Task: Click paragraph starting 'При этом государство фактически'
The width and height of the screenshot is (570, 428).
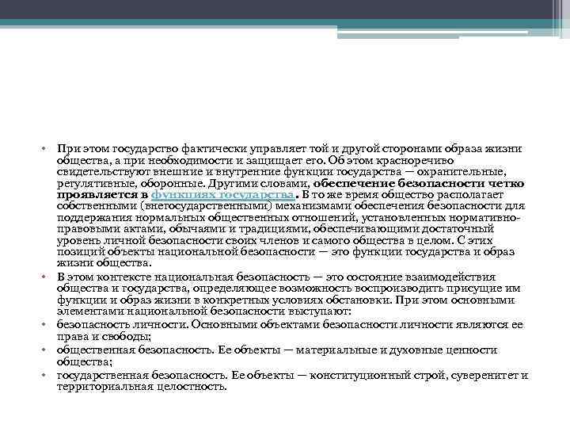Action: point(291,205)
